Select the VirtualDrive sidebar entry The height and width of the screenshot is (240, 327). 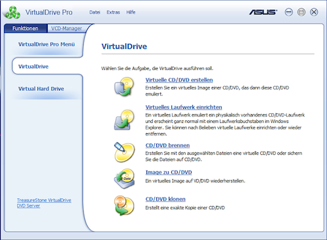click(x=33, y=67)
